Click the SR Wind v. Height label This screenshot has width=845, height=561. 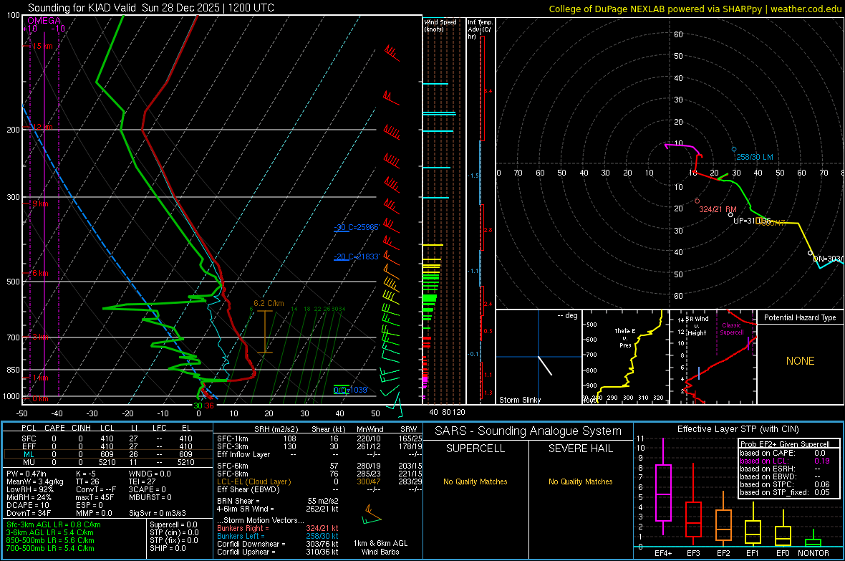click(x=697, y=326)
